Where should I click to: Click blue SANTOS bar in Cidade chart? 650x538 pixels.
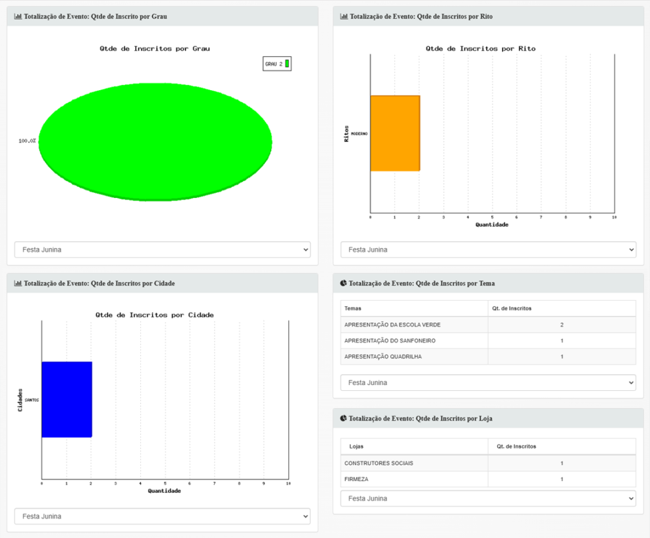(67, 399)
